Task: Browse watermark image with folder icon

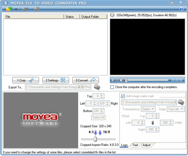Action: pos(181,102)
